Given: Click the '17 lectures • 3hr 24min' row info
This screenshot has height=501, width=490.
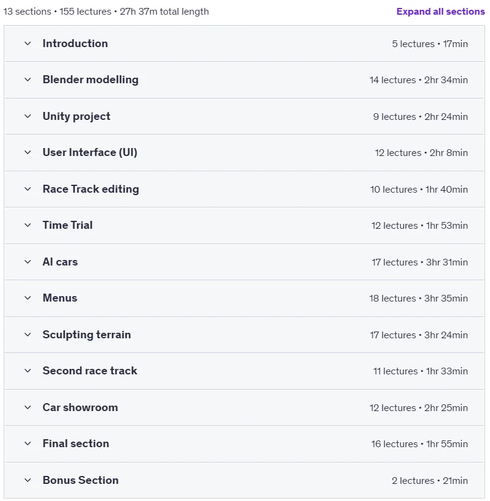Looking at the screenshot, I should point(419,335).
